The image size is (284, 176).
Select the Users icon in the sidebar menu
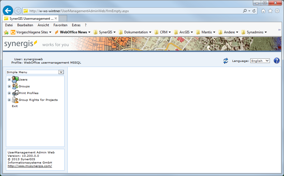click(15, 79)
